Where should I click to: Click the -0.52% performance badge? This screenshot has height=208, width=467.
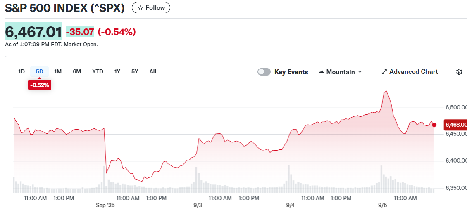[40, 85]
